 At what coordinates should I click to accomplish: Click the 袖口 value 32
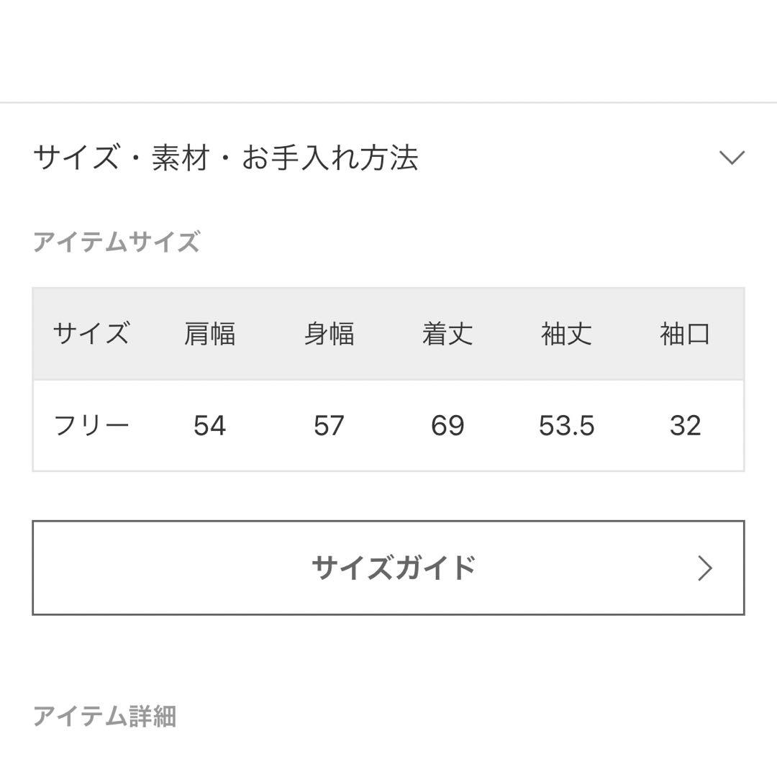coord(686,426)
